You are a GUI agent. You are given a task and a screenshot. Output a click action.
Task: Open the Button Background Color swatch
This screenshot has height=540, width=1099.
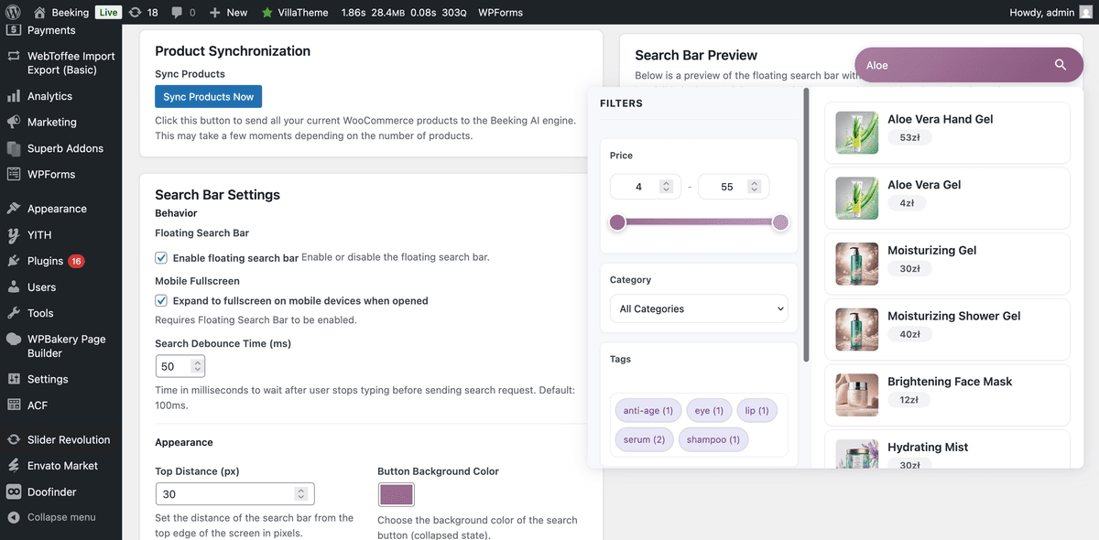point(396,495)
